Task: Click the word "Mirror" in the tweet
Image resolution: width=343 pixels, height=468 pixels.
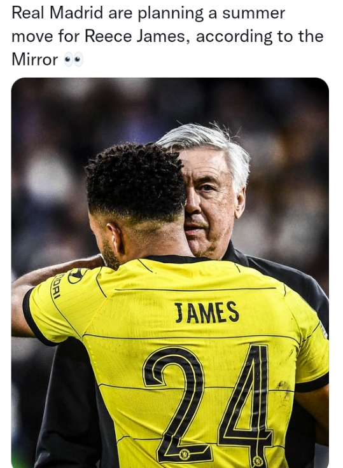Action: click(34, 59)
